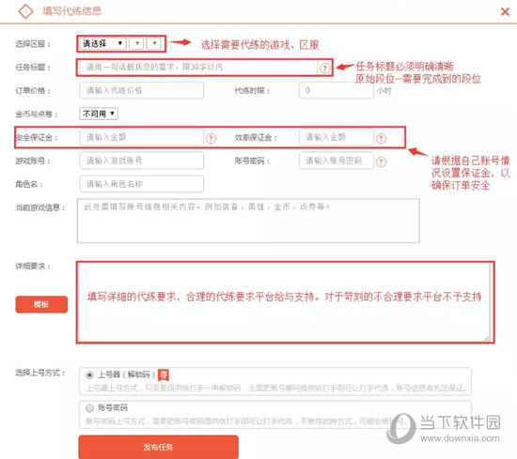Viewport: 517px width, 459px height.
Task: Open the 请选择 game dropdown
Action: click(x=102, y=43)
